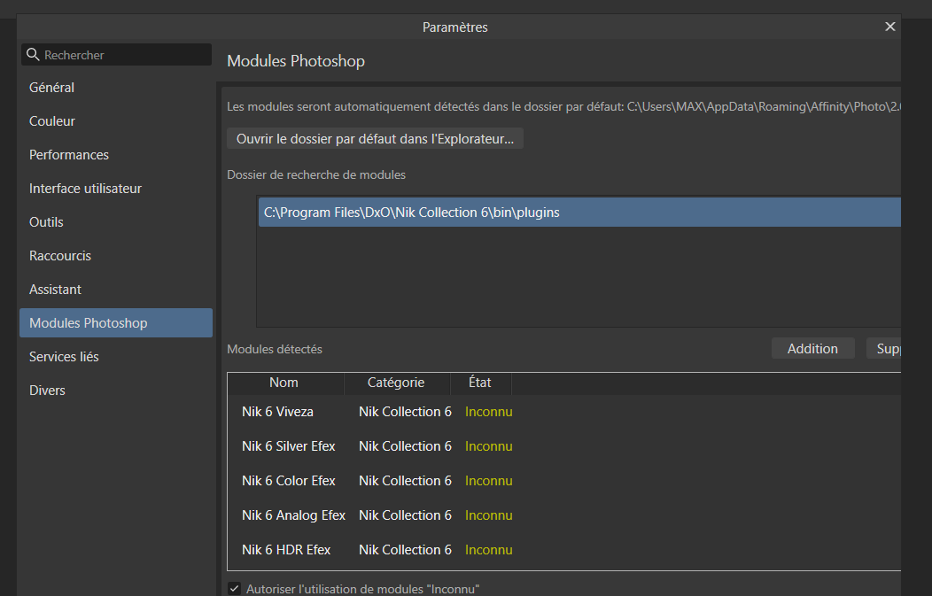Select Interface utilisateur category

click(x=116, y=189)
